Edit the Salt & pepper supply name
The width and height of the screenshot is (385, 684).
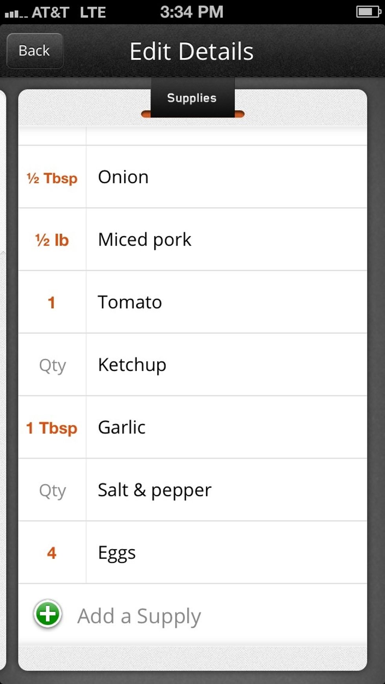click(154, 490)
